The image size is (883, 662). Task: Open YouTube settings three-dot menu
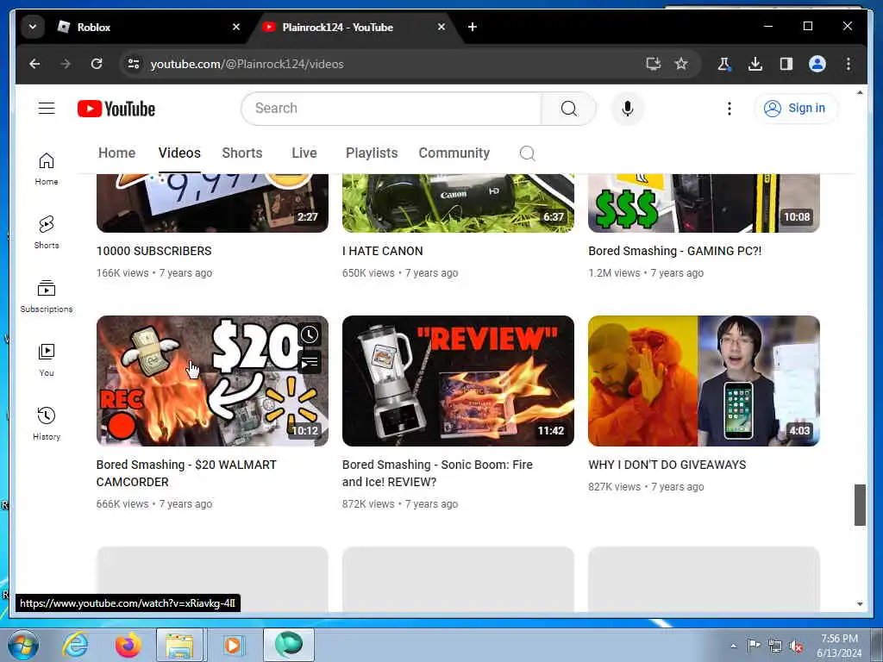coord(730,108)
